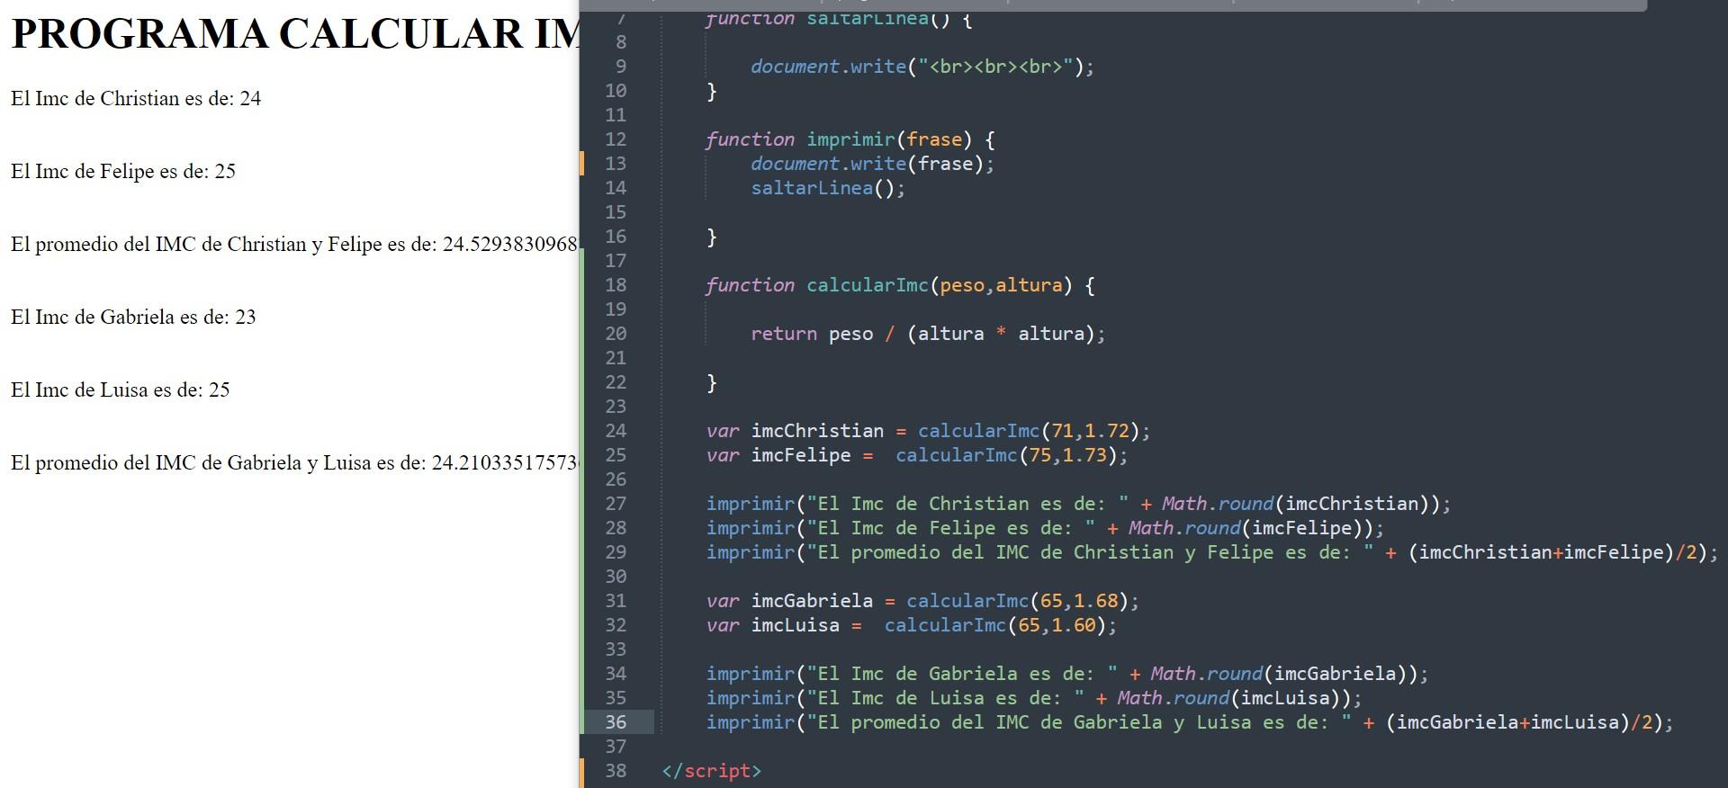Click line number 12 in the editor gutter

click(616, 139)
